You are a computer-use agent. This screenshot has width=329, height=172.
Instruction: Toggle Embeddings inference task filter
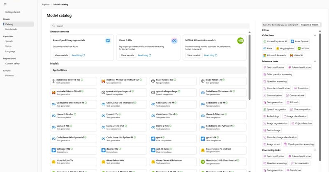[271, 116]
